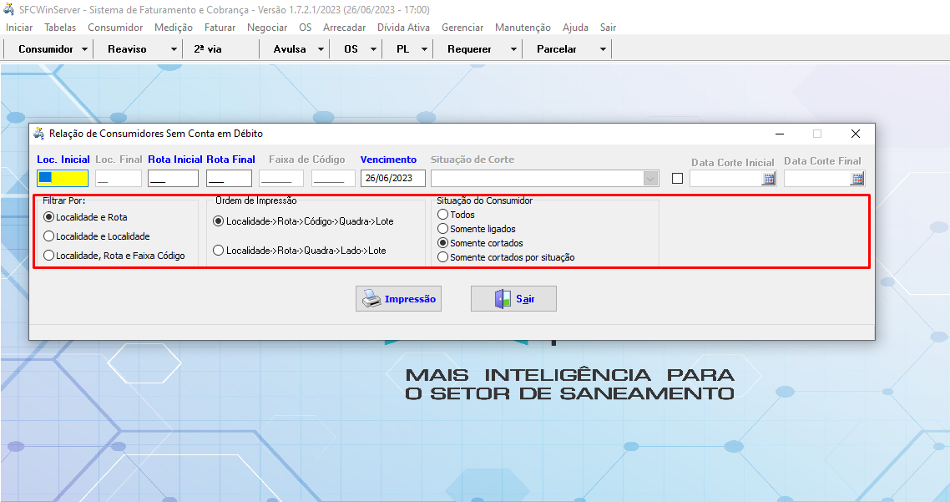Screen dimensions: 950x502
Task: Click the 2ª via toolbar button
Action: pyautogui.click(x=208, y=49)
